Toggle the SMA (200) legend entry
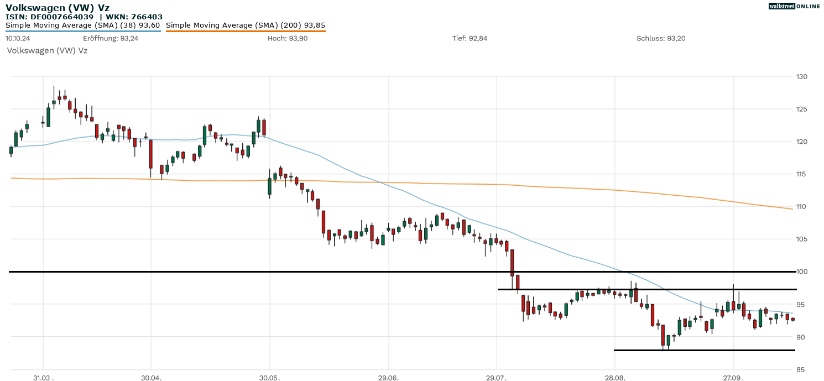 point(245,25)
